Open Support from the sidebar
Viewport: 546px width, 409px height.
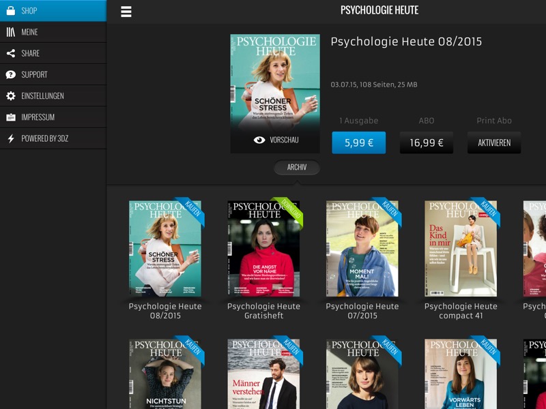click(x=53, y=74)
